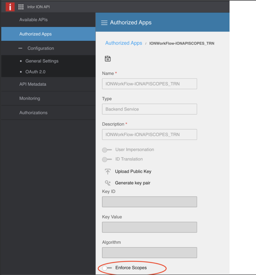The image size is (256, 275).
Task: Open the Monitoring section
Action: [x=30, y=98]
